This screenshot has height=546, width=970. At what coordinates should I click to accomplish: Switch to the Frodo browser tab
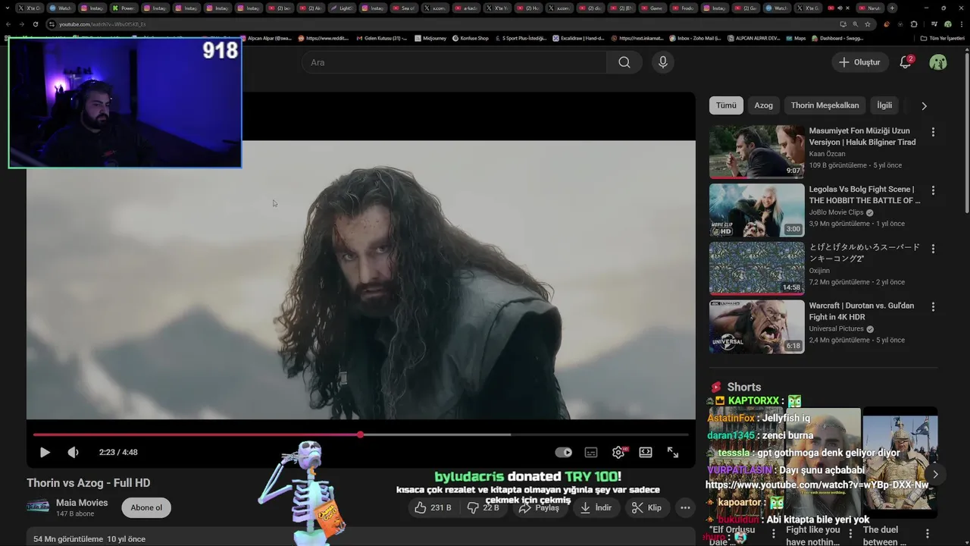(x=683, y=8)
